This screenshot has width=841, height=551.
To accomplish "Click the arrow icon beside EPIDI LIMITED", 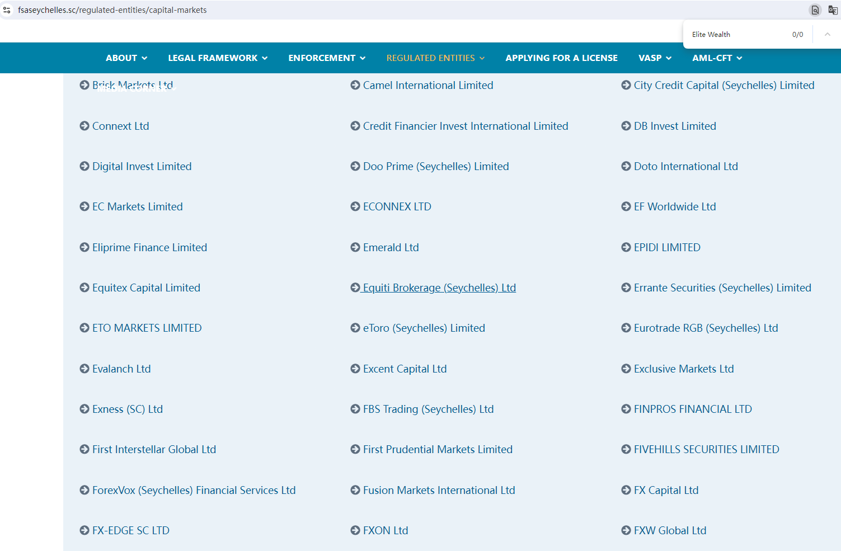I will pos(626,247).
